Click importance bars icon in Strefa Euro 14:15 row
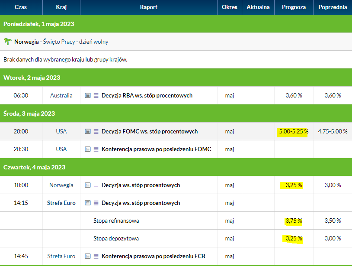352x266 pixels. coord(96,203)
